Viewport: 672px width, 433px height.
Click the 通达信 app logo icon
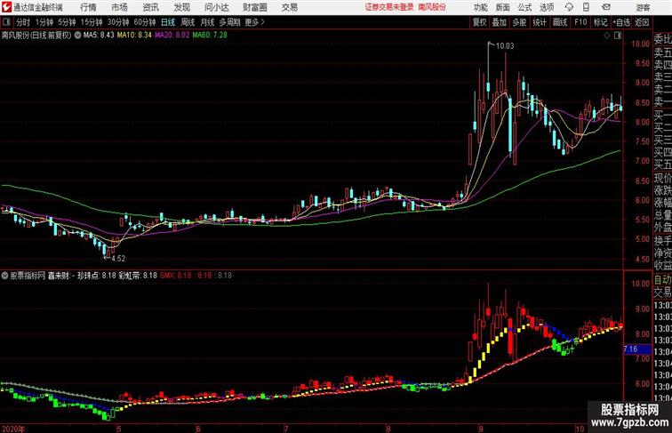(x=6, y=7)
